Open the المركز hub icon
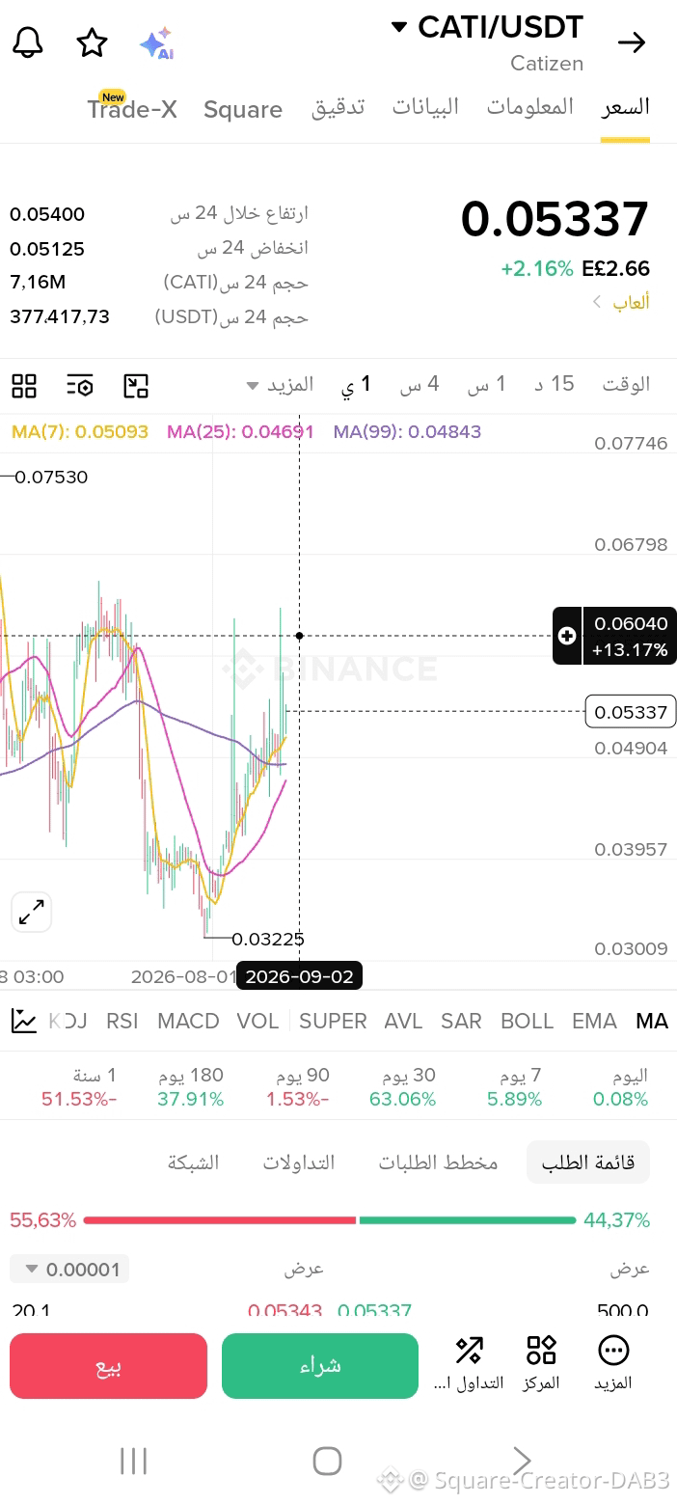Viewport: 677px width, 1504px height. 541,1362
